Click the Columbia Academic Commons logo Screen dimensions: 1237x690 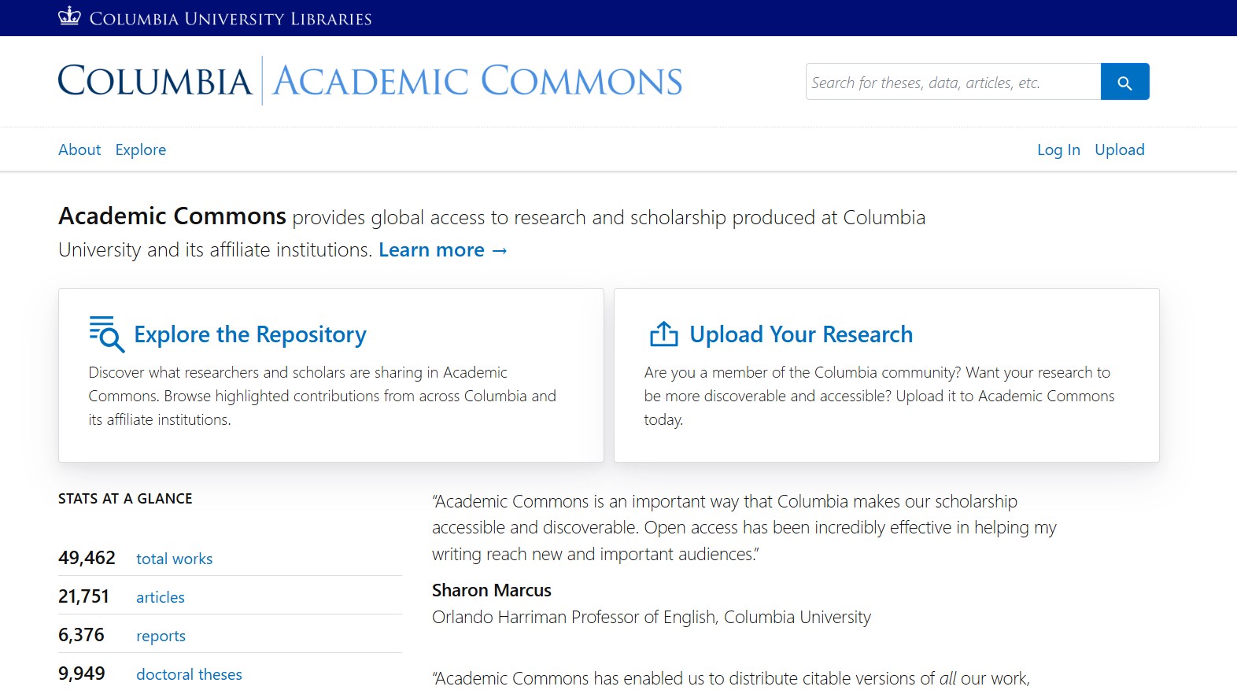click(370, 81)
